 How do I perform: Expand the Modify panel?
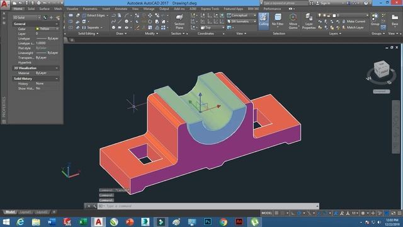(x=151, y=33)
